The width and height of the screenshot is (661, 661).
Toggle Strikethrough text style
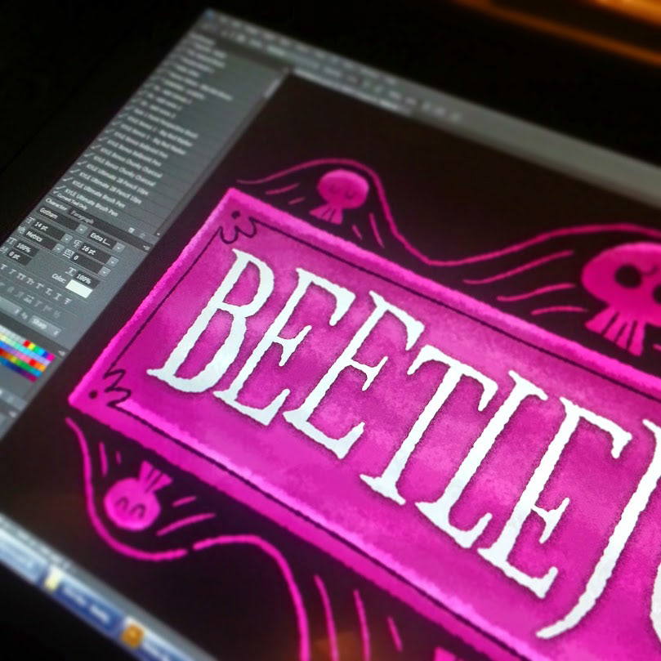[67, 301]
